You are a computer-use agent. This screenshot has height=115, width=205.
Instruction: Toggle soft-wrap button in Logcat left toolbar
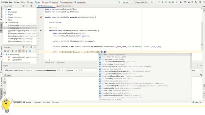[5, 93]
